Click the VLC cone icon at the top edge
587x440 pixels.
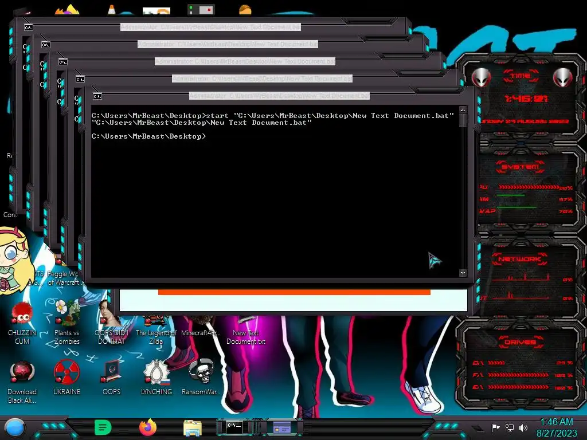click(x=112, y=10)
